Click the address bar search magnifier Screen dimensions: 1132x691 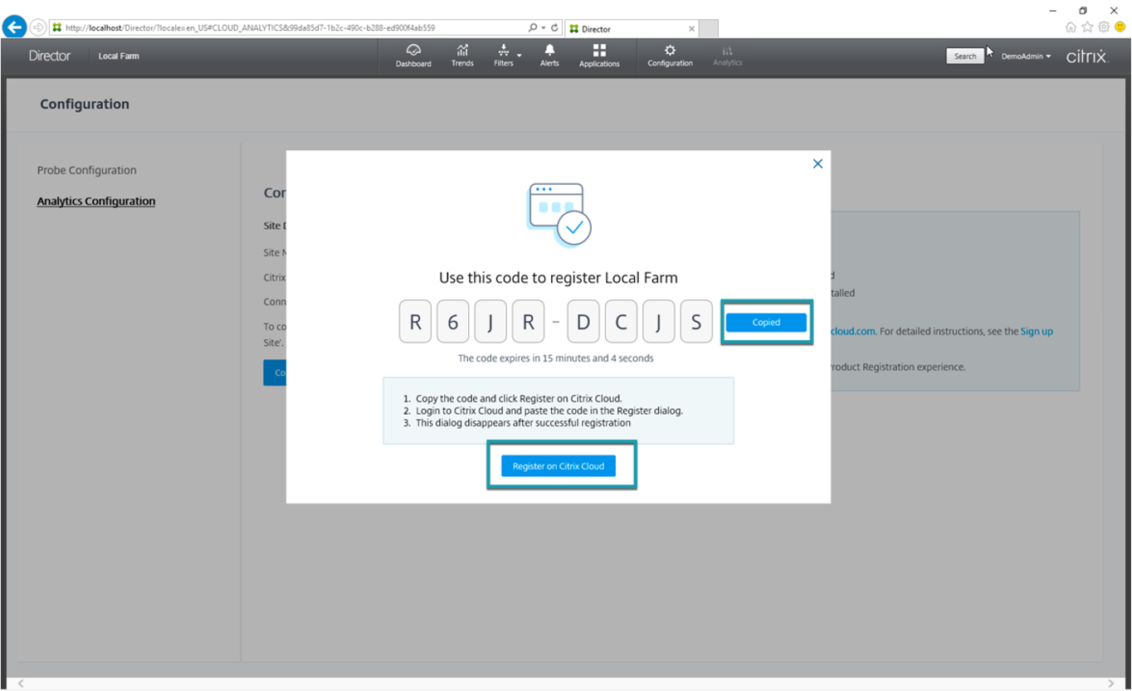(x=534, y=27)
